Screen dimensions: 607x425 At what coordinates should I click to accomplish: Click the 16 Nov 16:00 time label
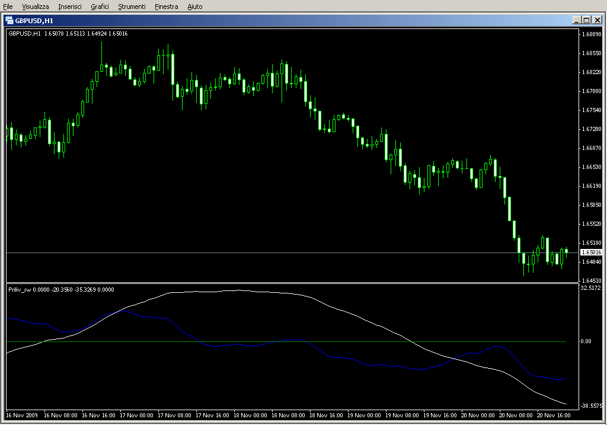point(98,416)
